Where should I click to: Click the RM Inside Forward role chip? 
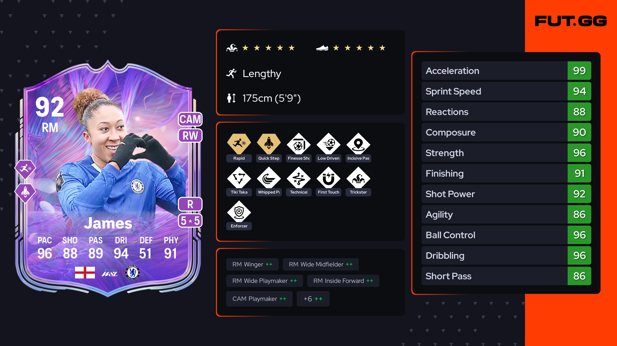(x=343, y=281)
